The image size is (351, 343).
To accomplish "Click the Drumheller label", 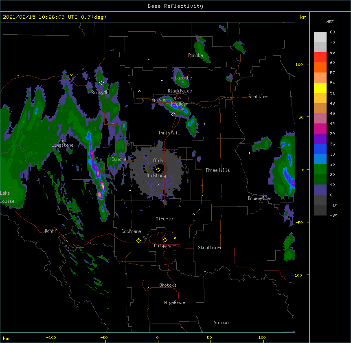I will pos(260,198).
